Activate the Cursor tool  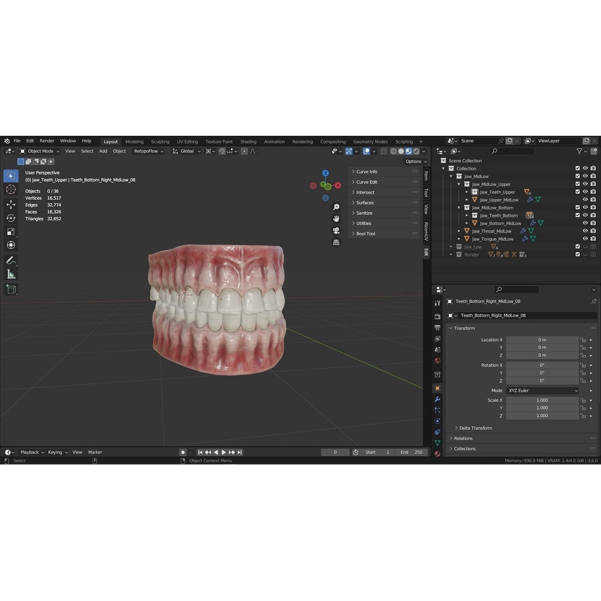tap(11, 189)
